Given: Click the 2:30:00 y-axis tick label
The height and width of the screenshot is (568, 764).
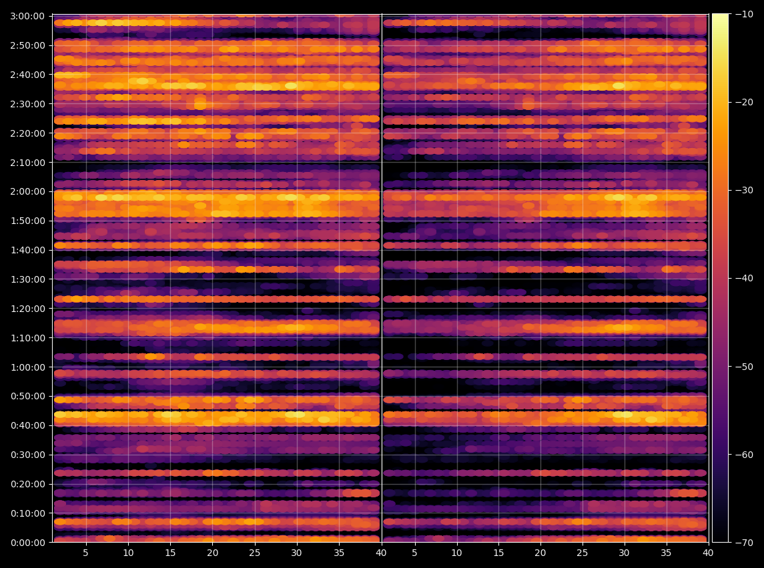Looking at the screenshot, I should tap(27, 104).
